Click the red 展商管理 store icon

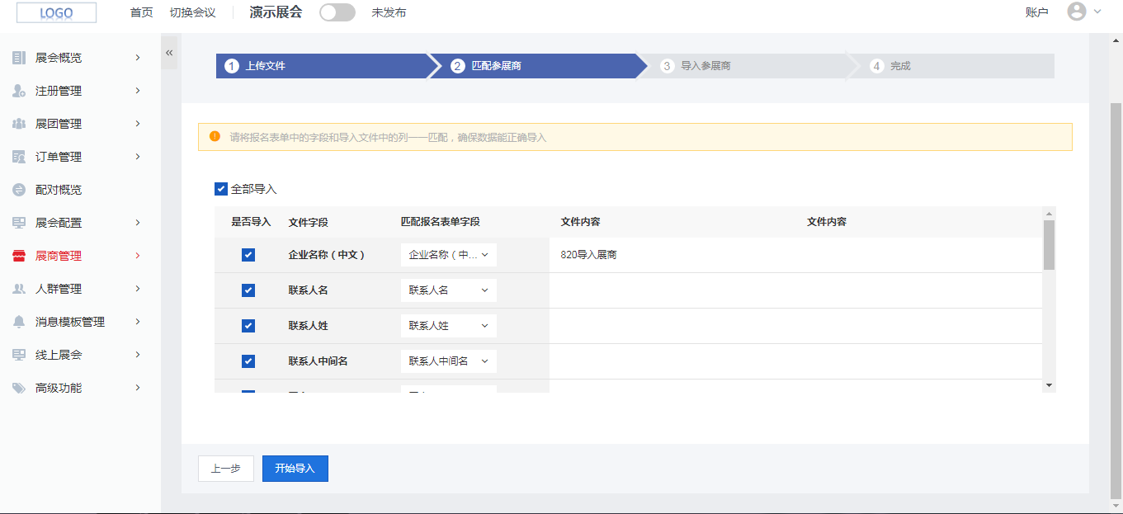tap(19, 256)
